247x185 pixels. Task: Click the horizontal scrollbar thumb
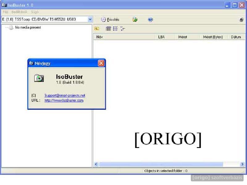coord(161,164)
